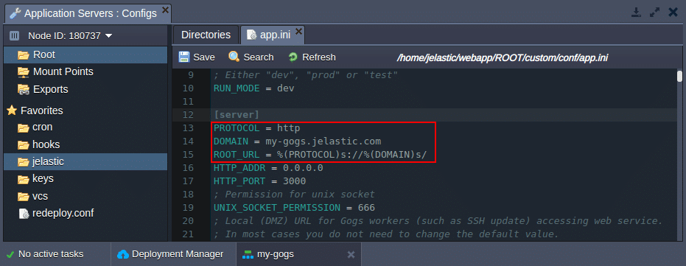The width and height of the screenshot is (686, 266).
Task: Click the my-gogs environment icon
Action: (248, 254)
